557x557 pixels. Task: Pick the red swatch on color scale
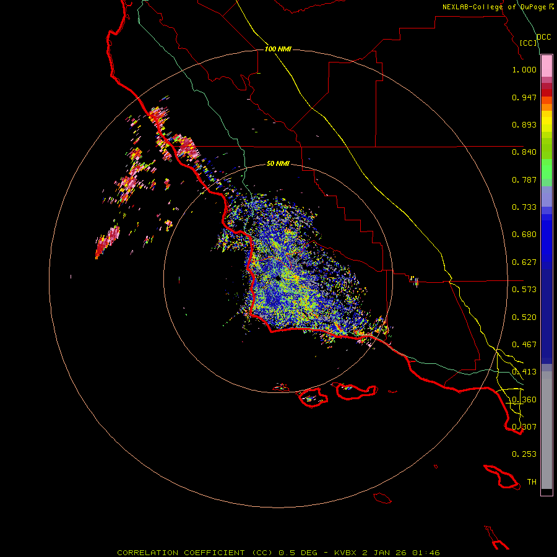[546, 93]
